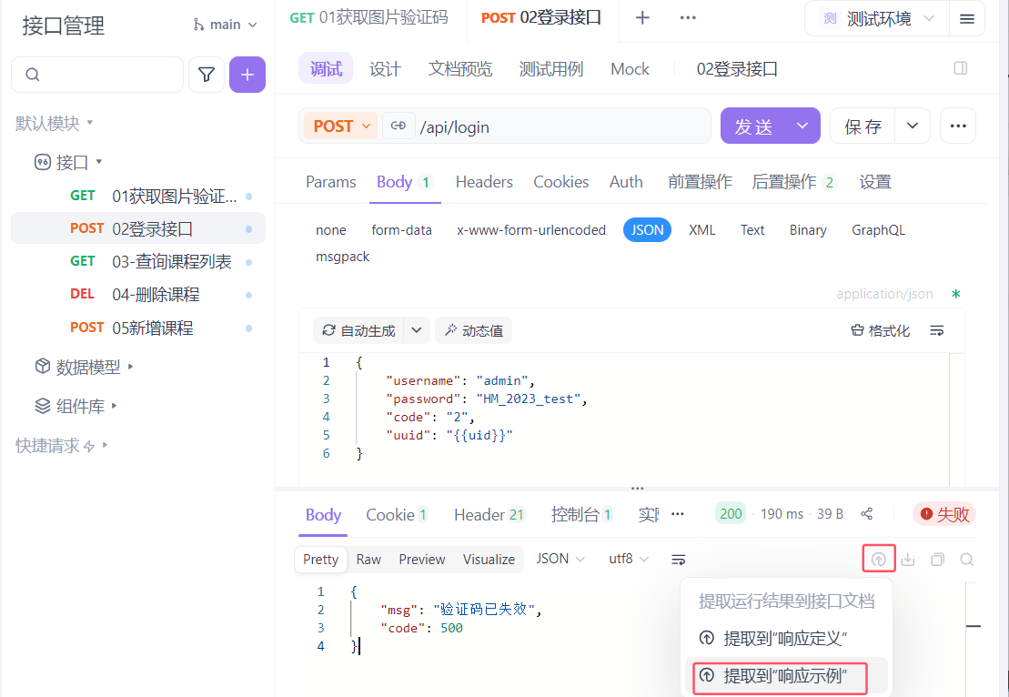The width and height of the screenshot is (1009, 697).
Task: Open the request more-actions ellipsis button
Action: pyautogui.click(x=957, y=126)
